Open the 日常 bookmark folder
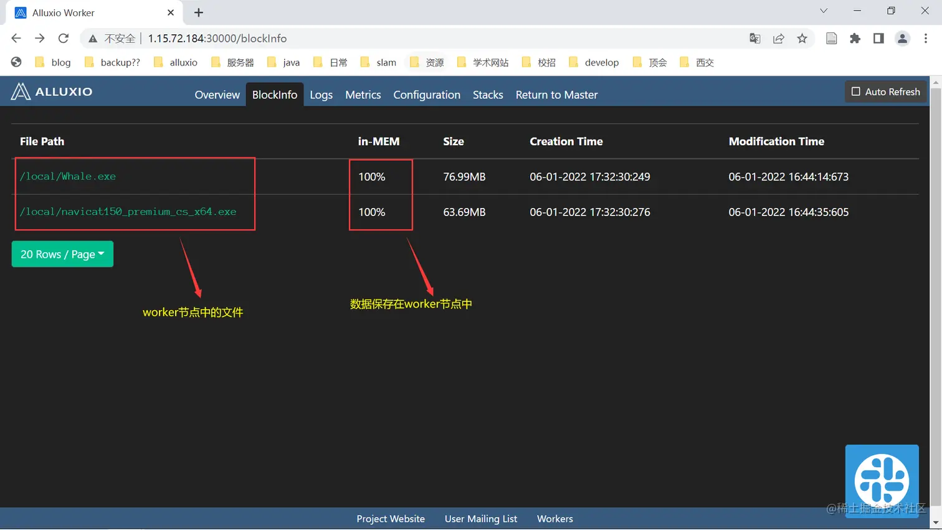The height and width of the screenshot is (530, 942). (x=331, y=62)
